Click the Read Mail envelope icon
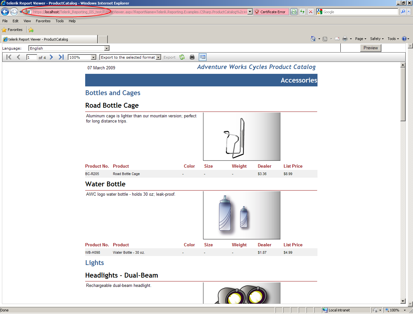Image resolution: width=413 pixels, height=314 pixels. click(337, 39)
